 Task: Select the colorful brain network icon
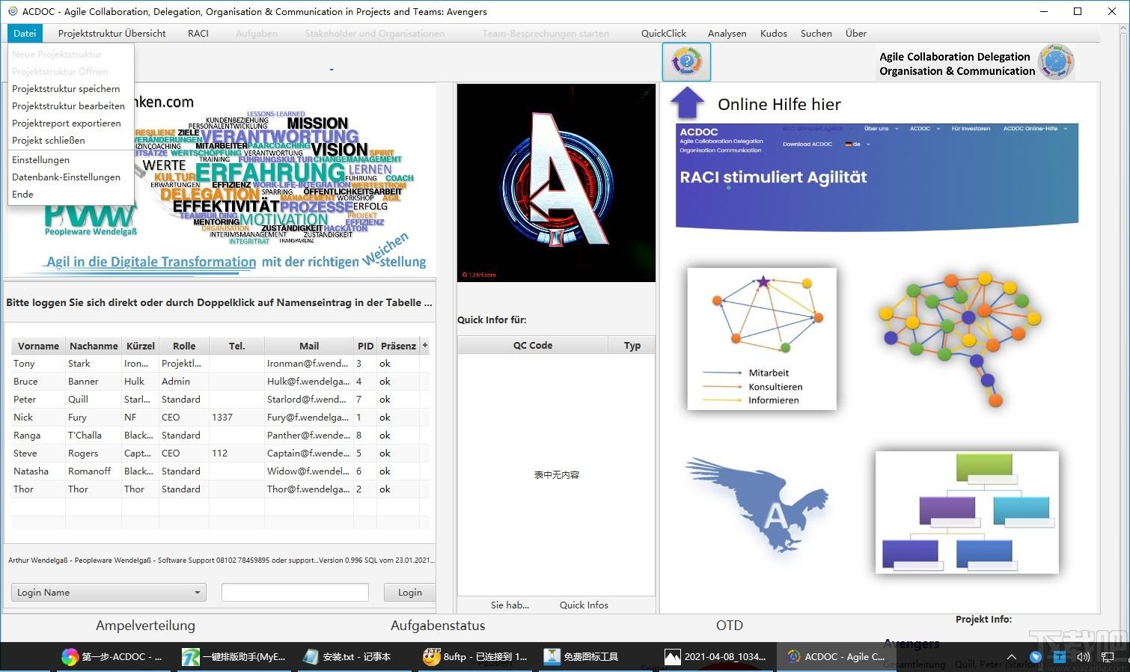(960, 338)
